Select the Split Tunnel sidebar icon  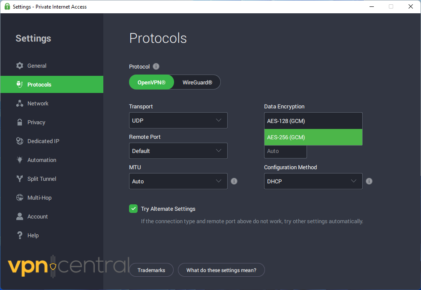20,179
